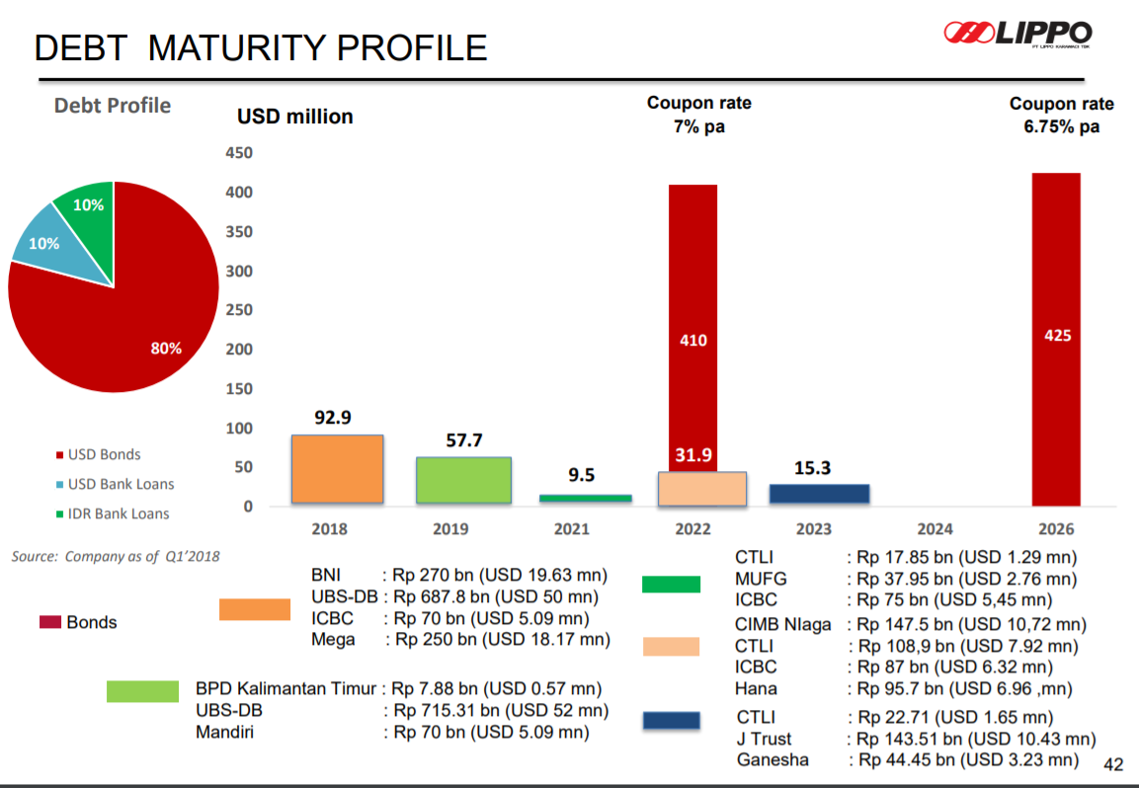
Task: Click the DEBT MATURITY PROFILE title
Action: pyautogui.click(x=261, y=48)
